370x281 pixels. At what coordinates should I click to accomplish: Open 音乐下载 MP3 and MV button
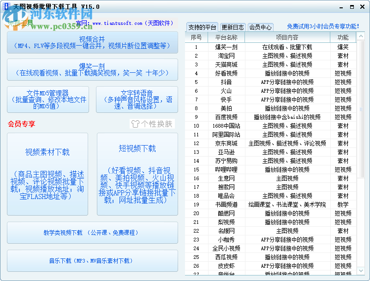(x=92, y=261)
